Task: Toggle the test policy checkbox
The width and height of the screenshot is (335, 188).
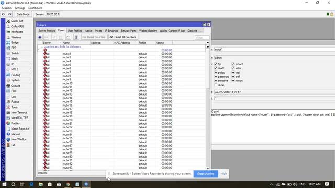Action: [233, 73]
